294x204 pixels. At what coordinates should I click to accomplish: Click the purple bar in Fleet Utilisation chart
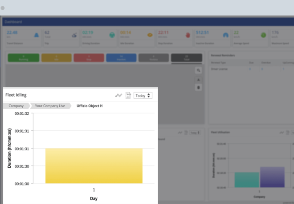(x=272, y=177)
